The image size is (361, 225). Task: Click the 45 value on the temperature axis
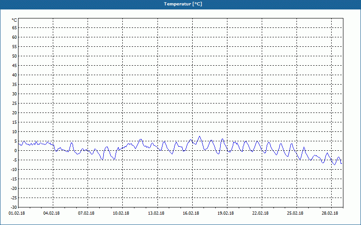coord(14,65)
